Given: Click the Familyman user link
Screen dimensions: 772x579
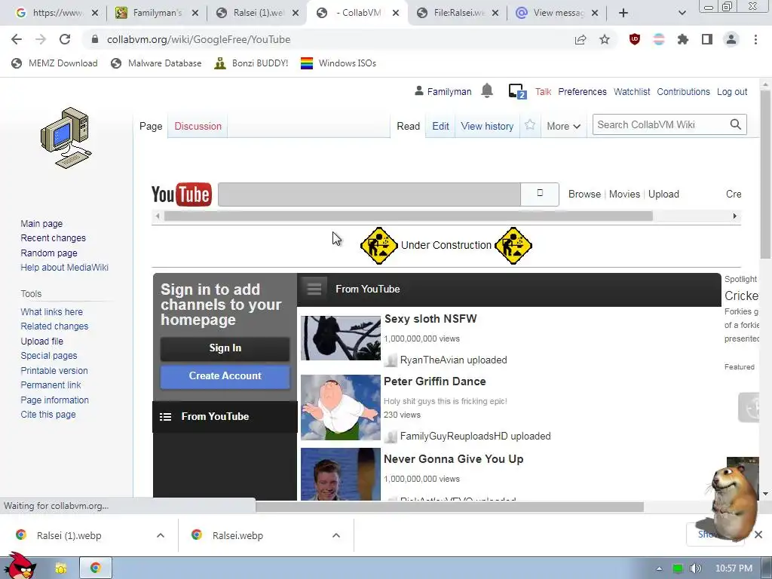Looking at the screenshot, I should click(449, 91).
